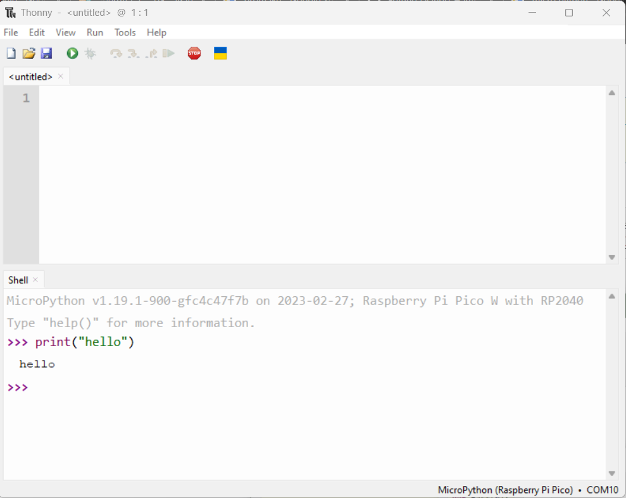Click the print("hello") command in shell
Viewport: 626px width, 498px height.
[x=85, y=342]
